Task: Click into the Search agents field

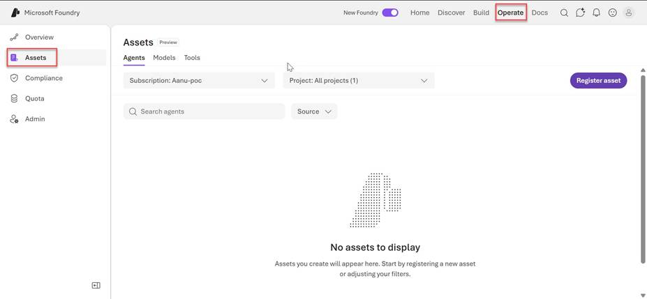Action: click(204, 112)
